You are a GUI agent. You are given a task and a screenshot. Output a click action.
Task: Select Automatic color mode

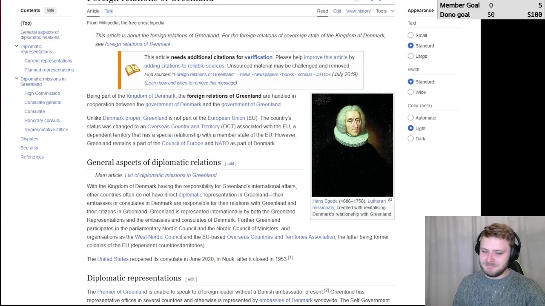410,118
